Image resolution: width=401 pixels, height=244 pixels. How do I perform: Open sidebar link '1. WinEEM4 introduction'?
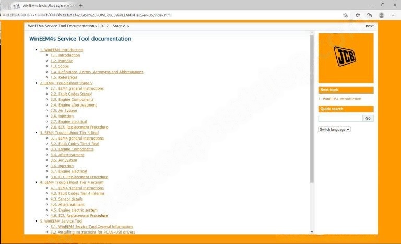click(340, 99)
